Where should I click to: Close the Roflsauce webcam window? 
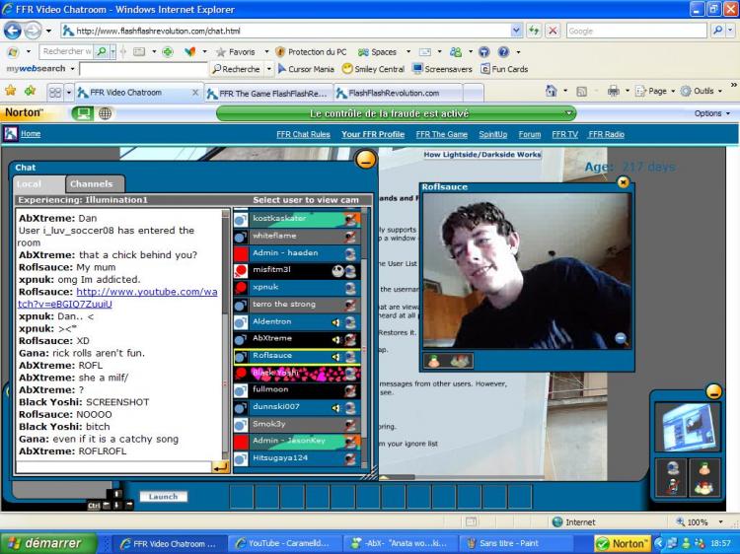point(623,182)
